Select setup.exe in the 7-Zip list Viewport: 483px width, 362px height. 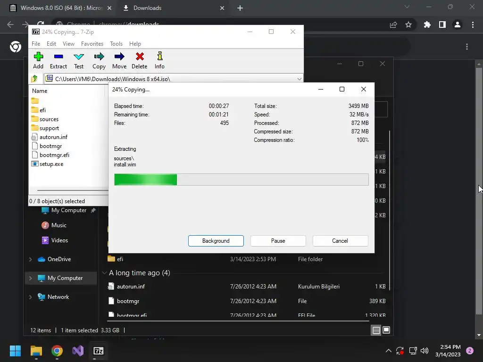tap(48, 164)
